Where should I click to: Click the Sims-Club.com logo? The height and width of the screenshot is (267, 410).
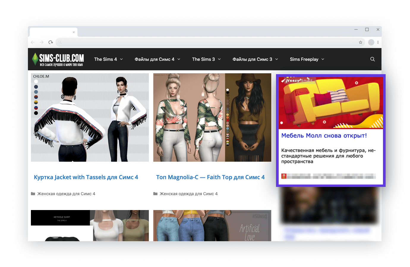[x=58, y=59]
